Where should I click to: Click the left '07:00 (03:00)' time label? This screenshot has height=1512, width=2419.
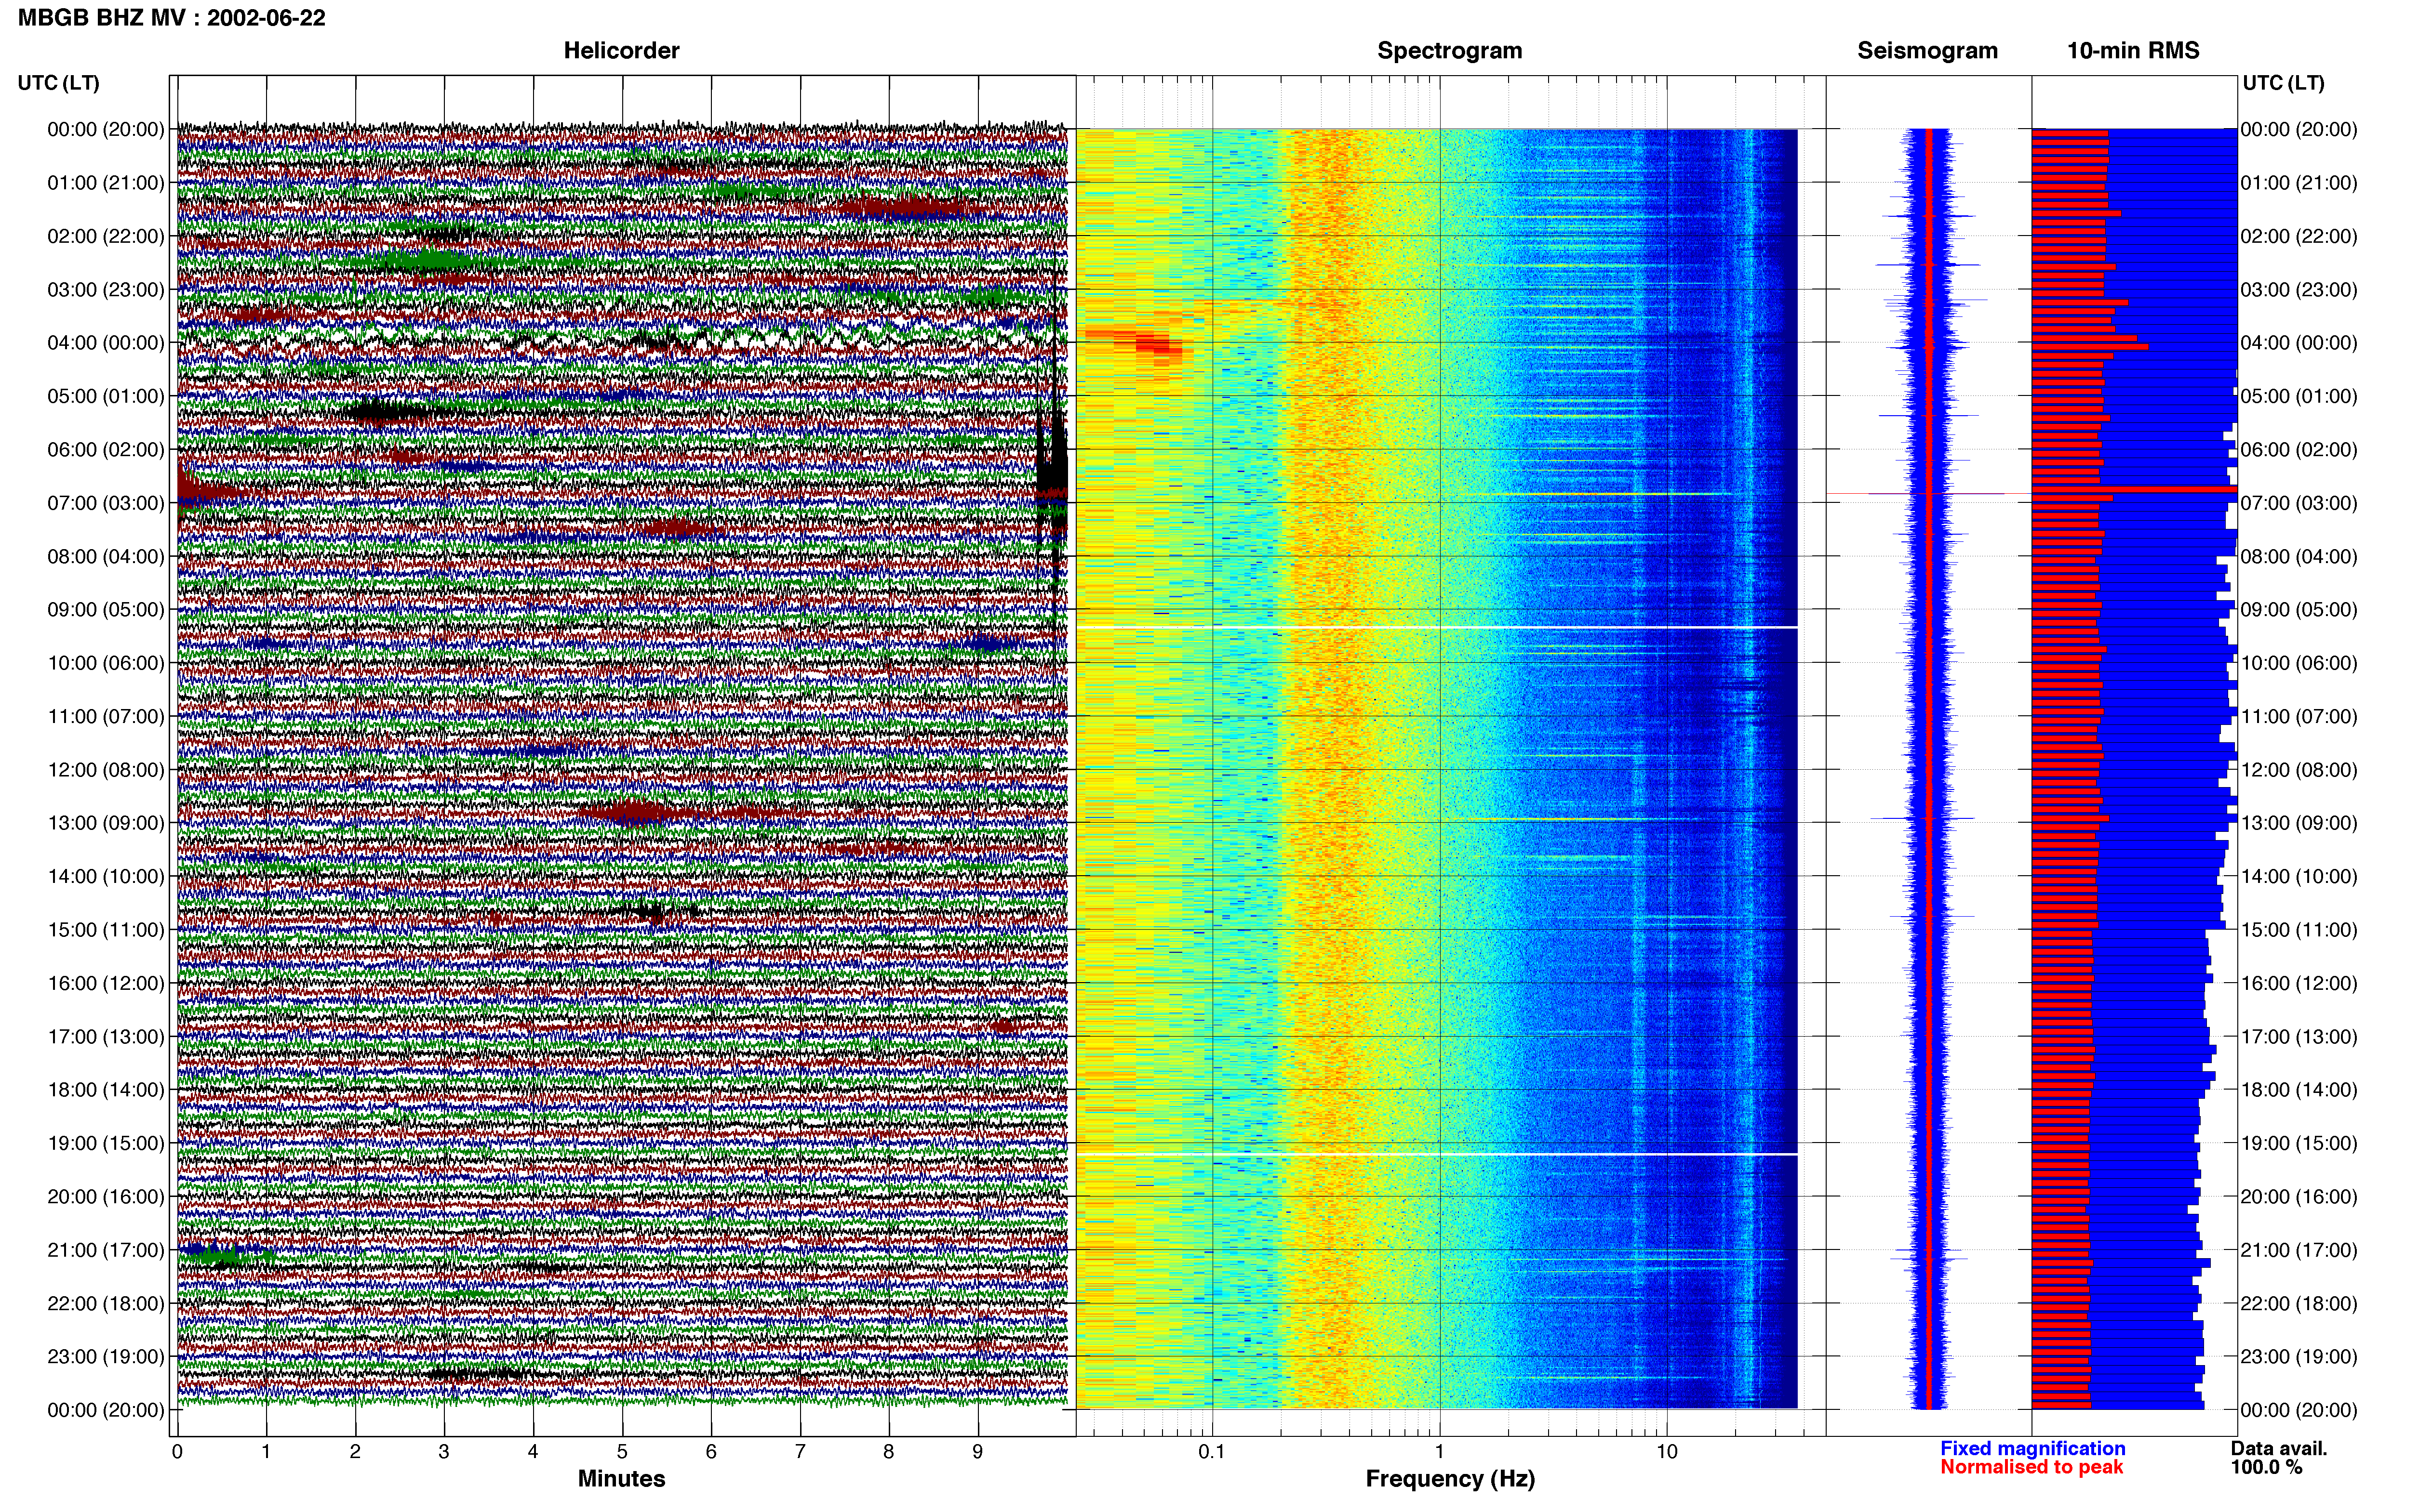pos(105,502)
